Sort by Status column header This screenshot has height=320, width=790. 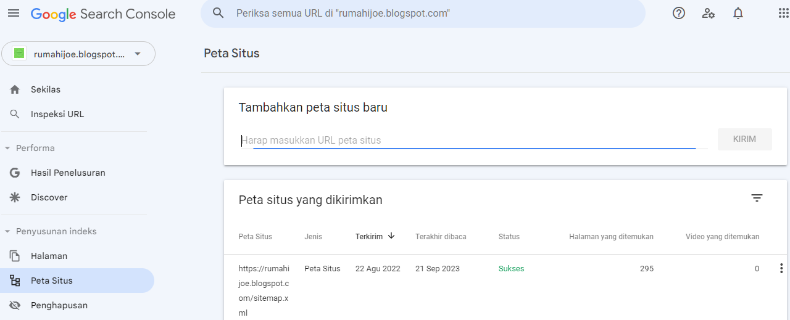click(x=509, y=237)
